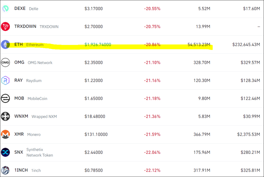Image resolution: width=264 pixels, height=177 pixels.
Task: Click the Monero orange logo icon
Action: point(5,134)
